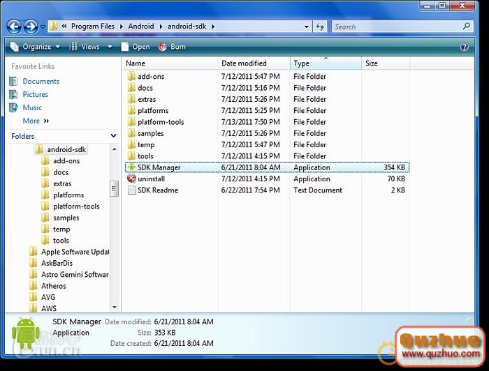Go back with the Back arrow button
Screen dimensions: 489x371
tap(14, 26)
